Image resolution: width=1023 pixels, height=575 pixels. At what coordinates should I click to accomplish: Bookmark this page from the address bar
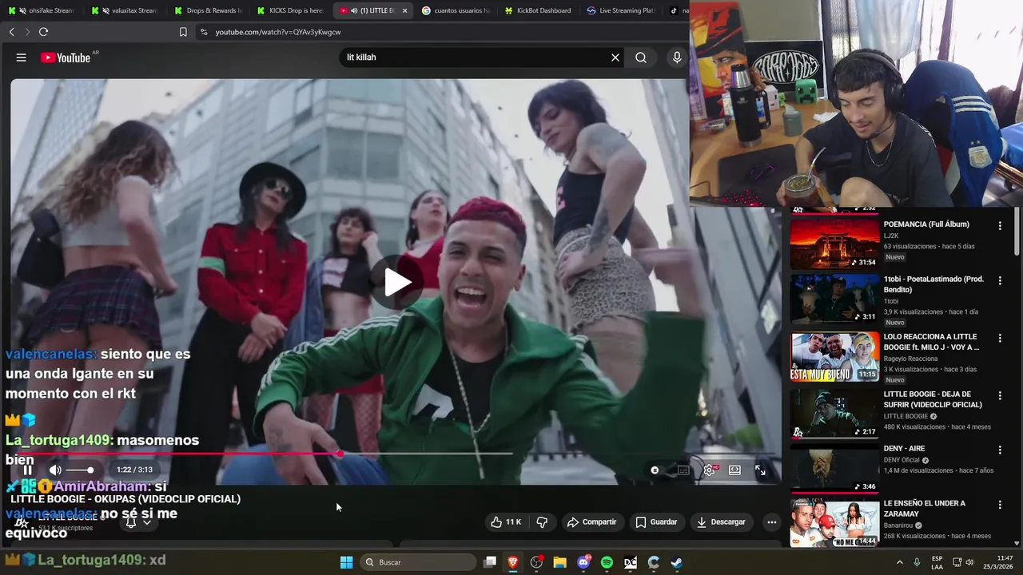click(x=183, y=32)
